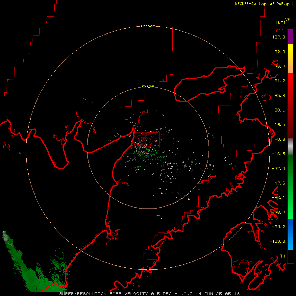The height and width of the screenshot is (296, 296).
Task: Pick the gray near-zero segment of the scale
Action: pos(290,146)
